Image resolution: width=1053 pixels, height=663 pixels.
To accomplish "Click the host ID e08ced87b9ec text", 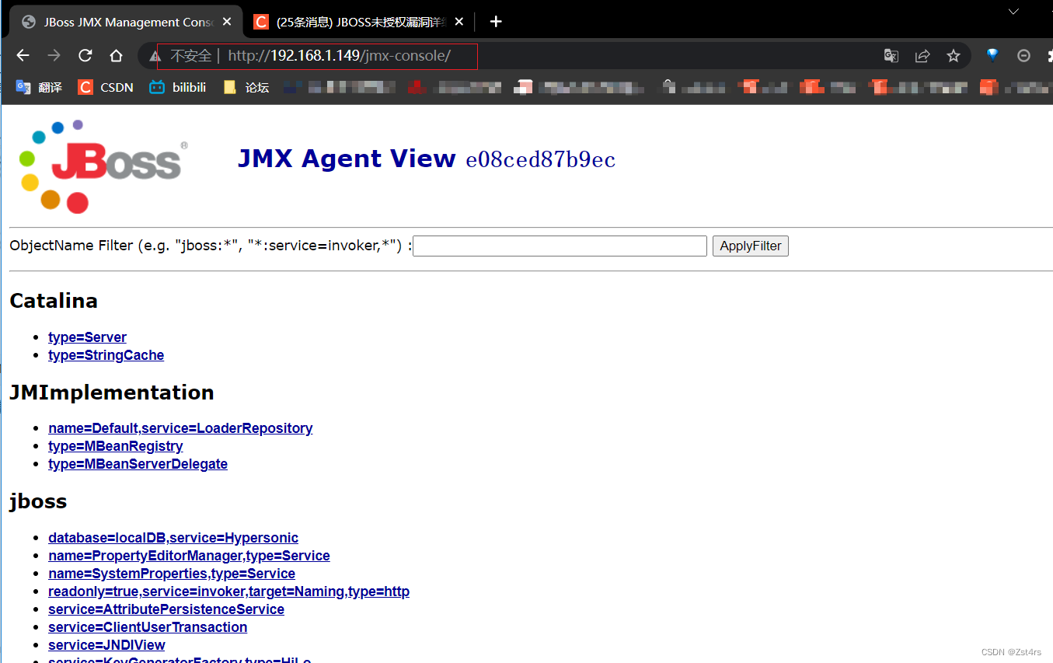I will pos(541,160).
